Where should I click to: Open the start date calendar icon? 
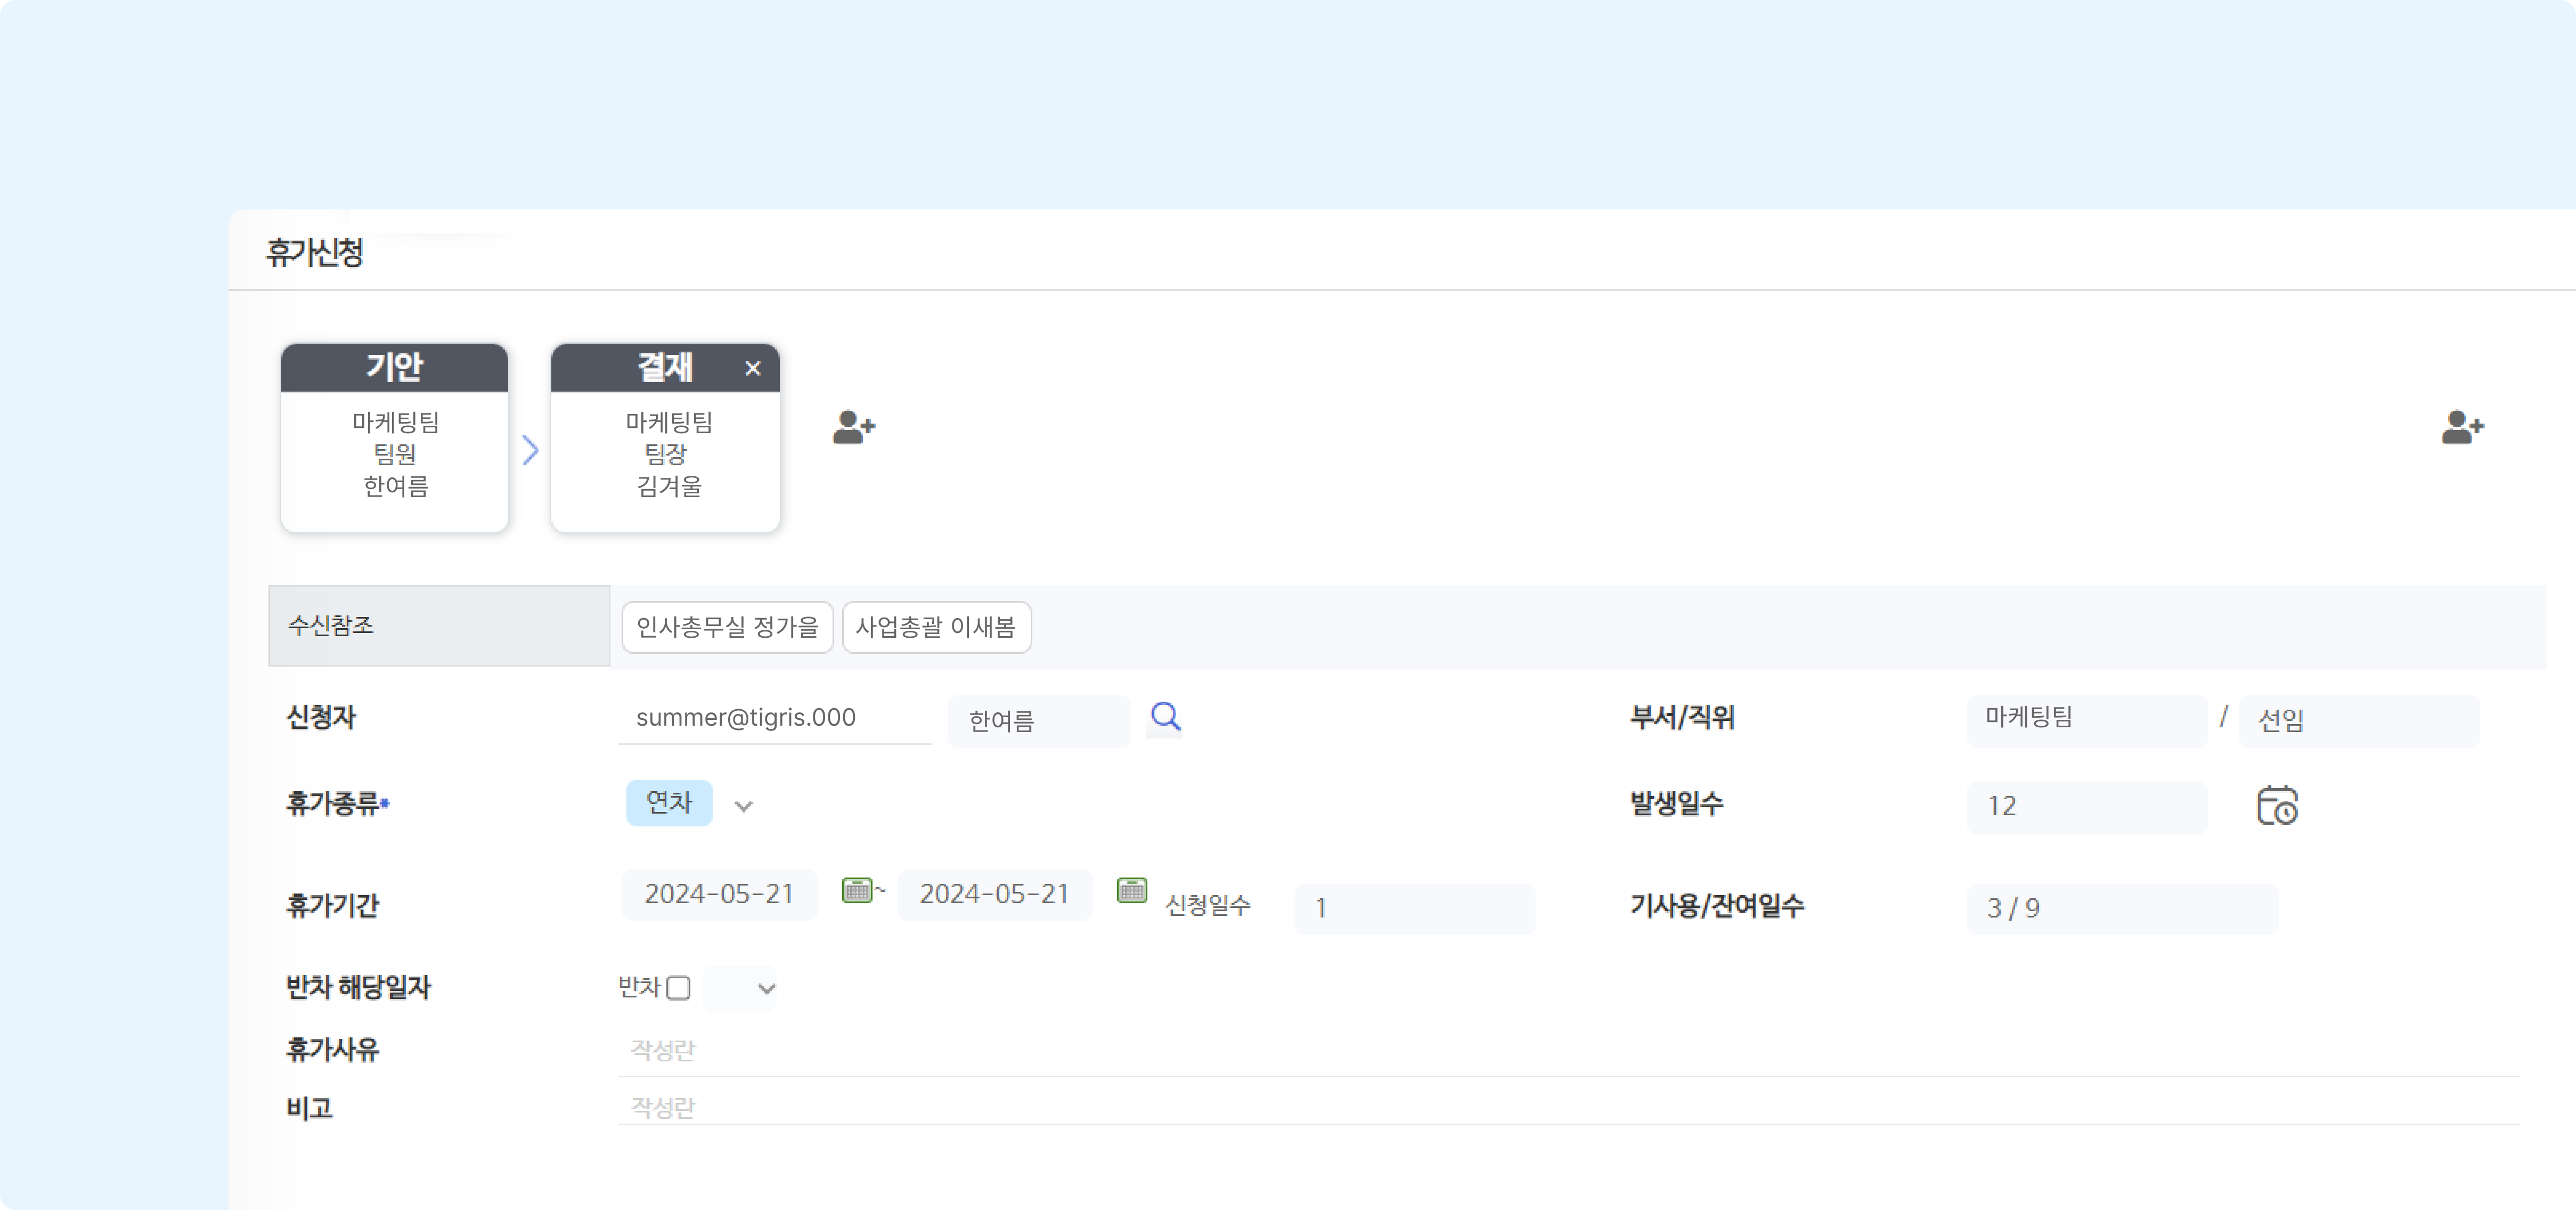pos(858,890)
